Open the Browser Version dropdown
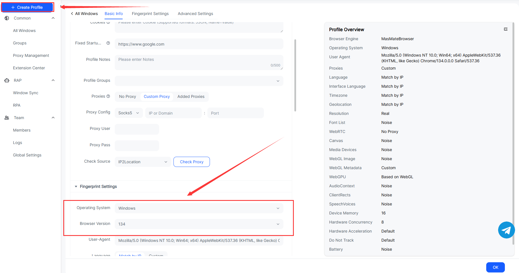This screenshot has width=519, height=273. pyautogui.click(x=199, y=224)
